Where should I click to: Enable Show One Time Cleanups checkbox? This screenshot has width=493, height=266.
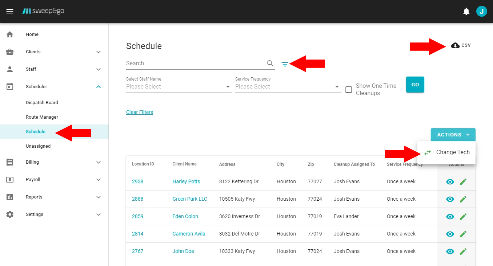tap(349, 90)
